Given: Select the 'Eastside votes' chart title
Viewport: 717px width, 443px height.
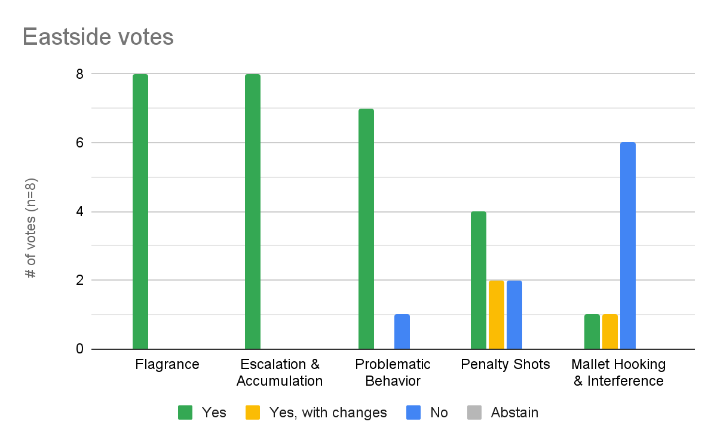Looking at the screenshot, I should pyautogui.click(x=98, y=37).
